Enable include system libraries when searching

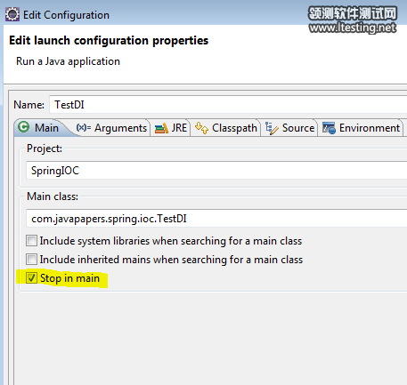[x=32, y=241]
